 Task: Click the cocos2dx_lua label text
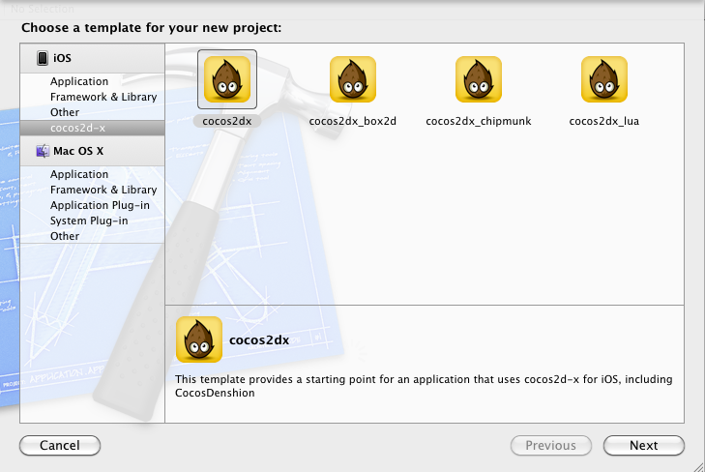pos(604,121)
